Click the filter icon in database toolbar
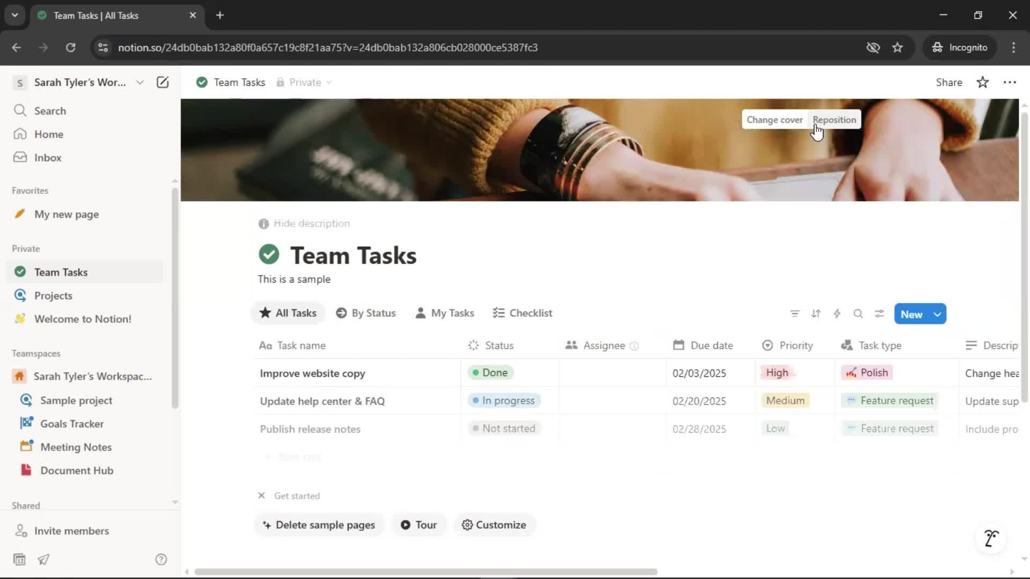 794,314
